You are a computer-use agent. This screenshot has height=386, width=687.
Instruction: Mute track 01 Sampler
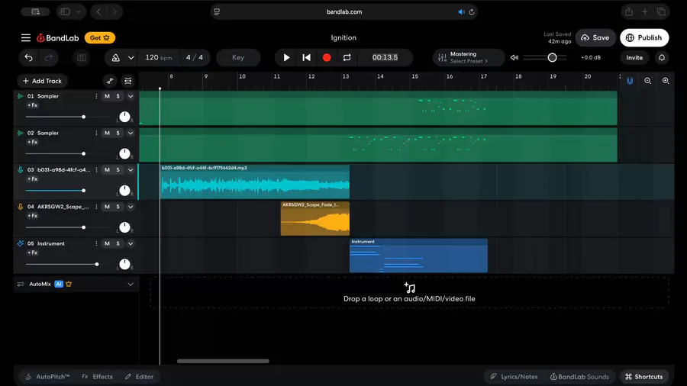(107, 96)
